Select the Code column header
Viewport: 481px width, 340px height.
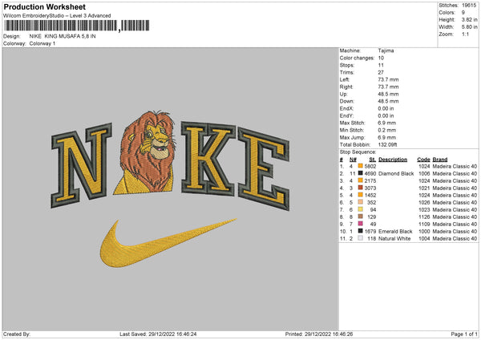point(423,160)
